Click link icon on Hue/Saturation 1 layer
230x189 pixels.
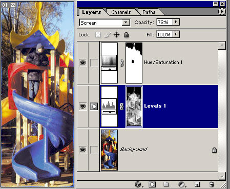(121, 63)
